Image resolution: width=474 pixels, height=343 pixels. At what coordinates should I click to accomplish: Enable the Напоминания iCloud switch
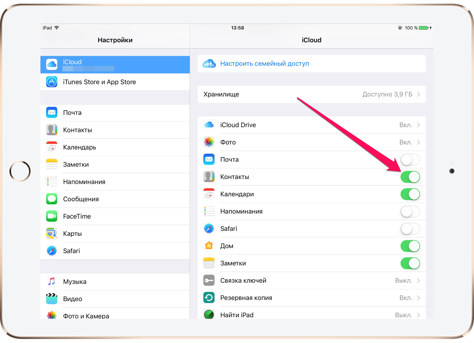pyautogui.click(x=410, y=211)
